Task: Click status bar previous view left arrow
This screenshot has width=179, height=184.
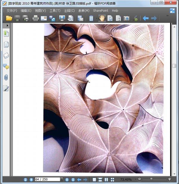Action: tap(79, 180)
